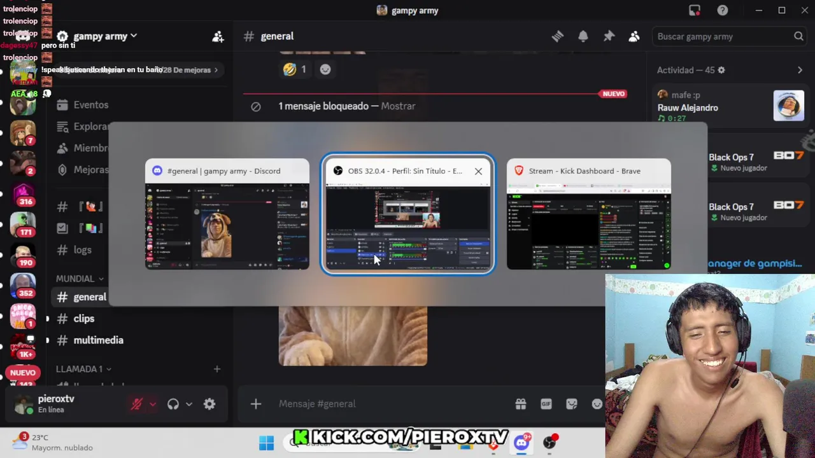This screenshot has height=458, width=815.
Task: Switch to OBS 32.0.4 window thumbnail
Action: [x=407, y=214]
